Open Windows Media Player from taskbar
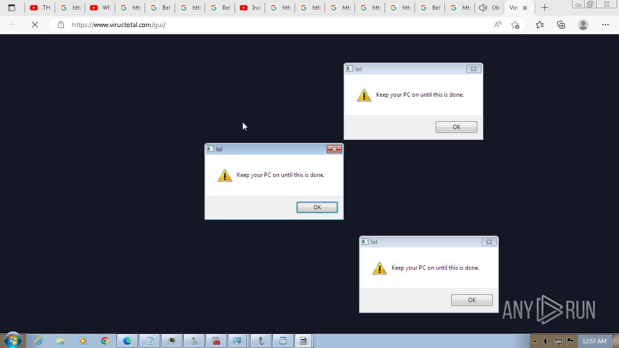 pyautogui.click(x=83, y=341)
